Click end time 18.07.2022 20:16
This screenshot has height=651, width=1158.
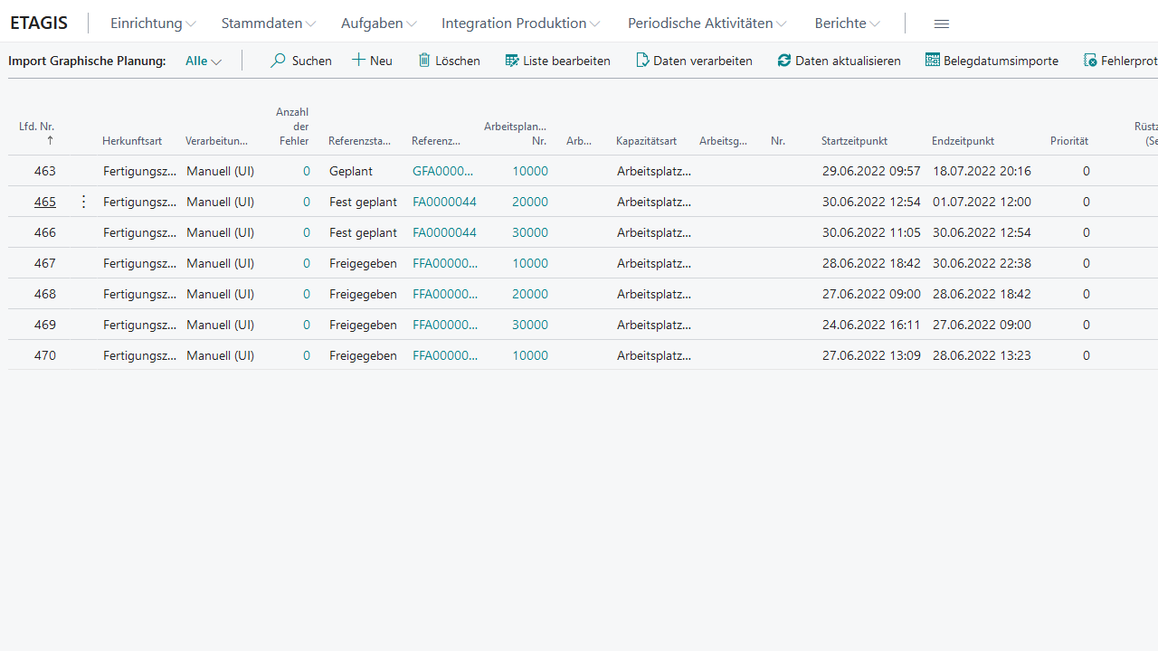(x=982, y=171)
